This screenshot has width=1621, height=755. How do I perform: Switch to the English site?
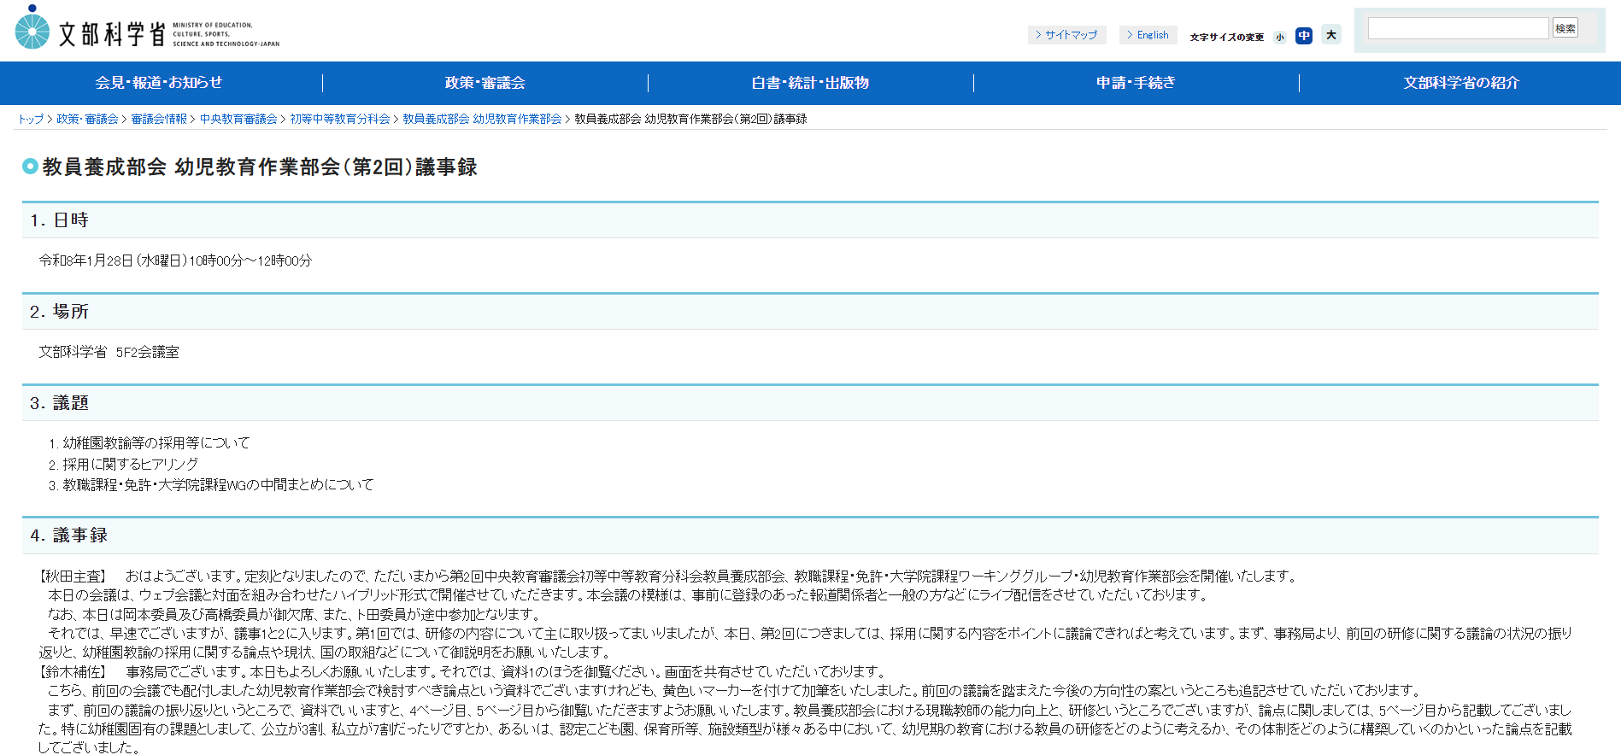pos(1148,35)
